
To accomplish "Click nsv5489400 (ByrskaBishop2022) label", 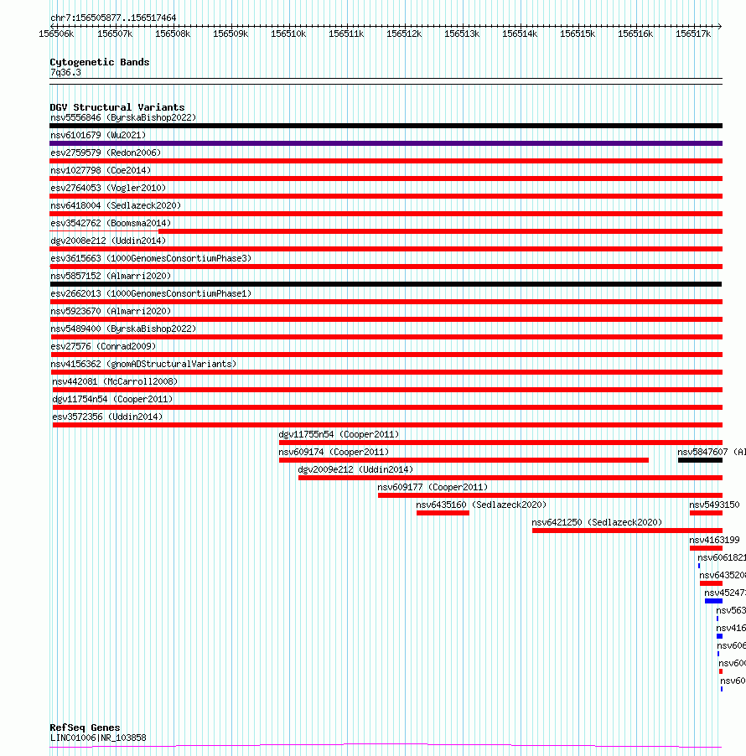I will (x=123, y=329).
